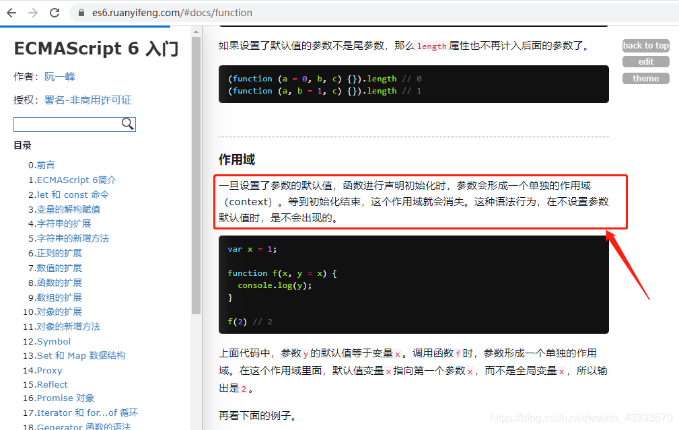Click code line console.log(y);
Viewport: 679px width, 430px height.
tap(275, 285)
